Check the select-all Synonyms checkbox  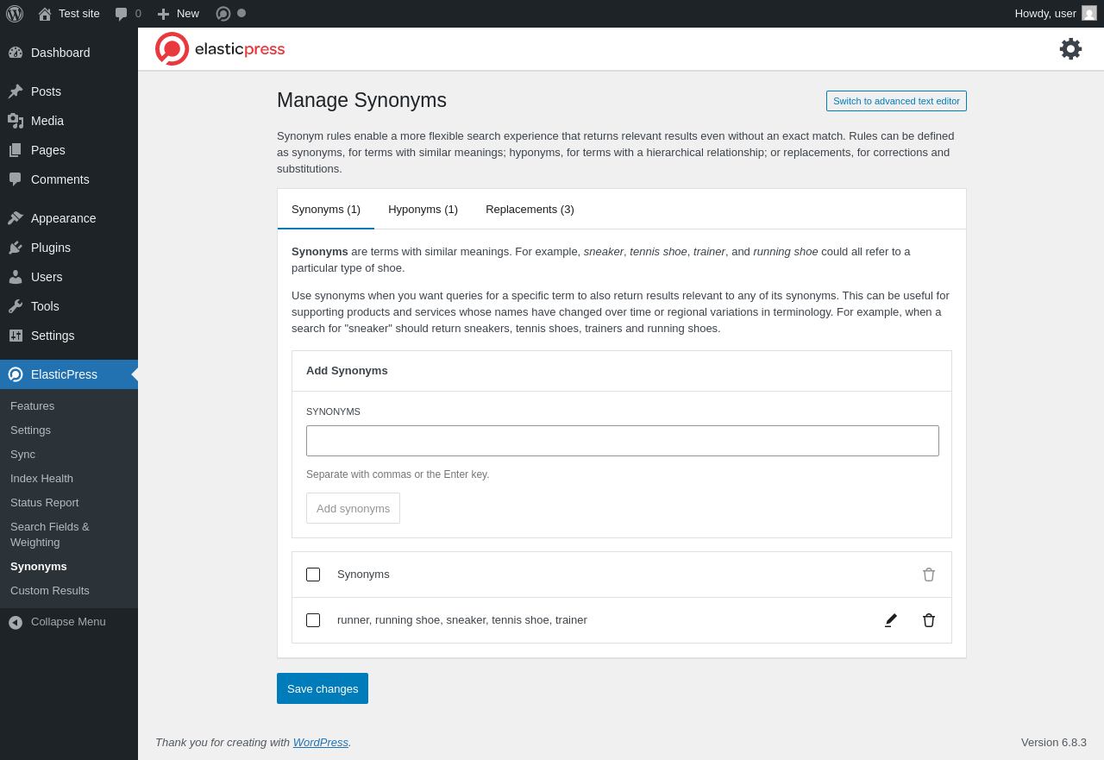[313, 575]
